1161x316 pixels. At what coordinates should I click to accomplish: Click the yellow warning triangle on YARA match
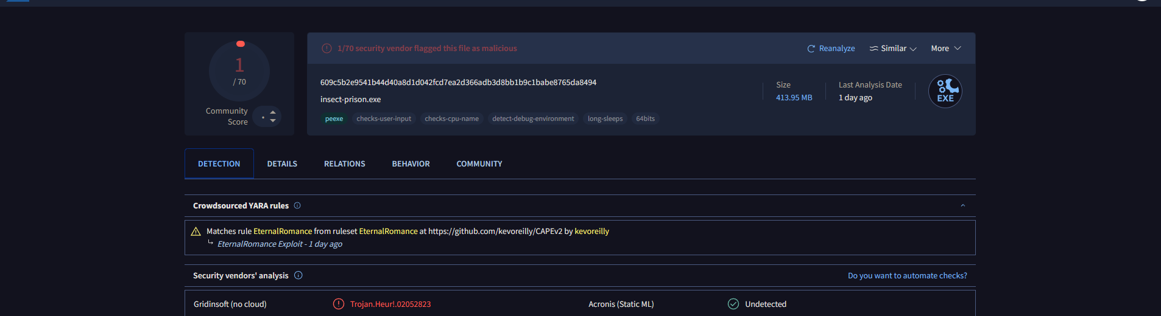tap(196, 232)
